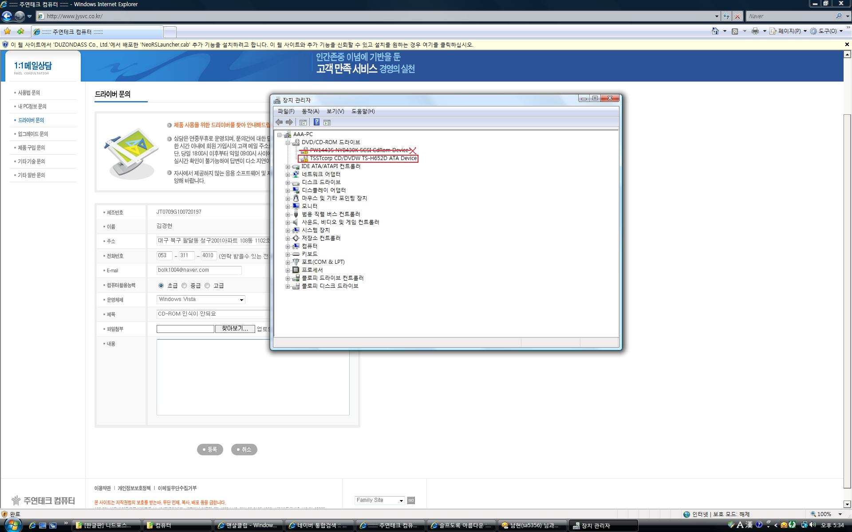Print page via printer icon
Image resolution: width=852 pixels, height=532 pixels.
click(755, 31)
